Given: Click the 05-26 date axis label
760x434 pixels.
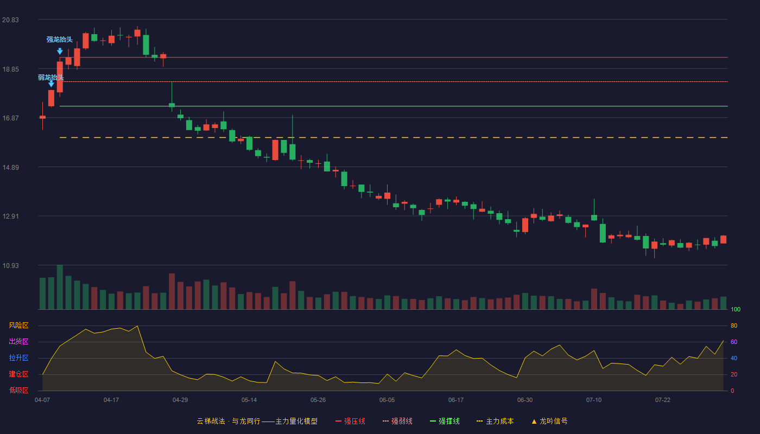Looking at the screenshot, I should (x=318, y=400).
